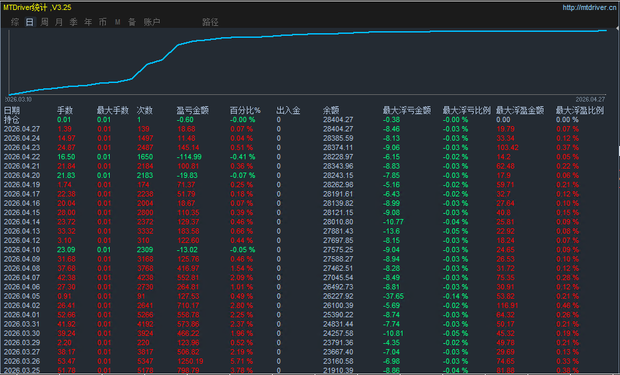Image resolution: width=620 pixels, height=375 pixels.
Task: Open the 备 tab
Action: (x=132, y=22)
